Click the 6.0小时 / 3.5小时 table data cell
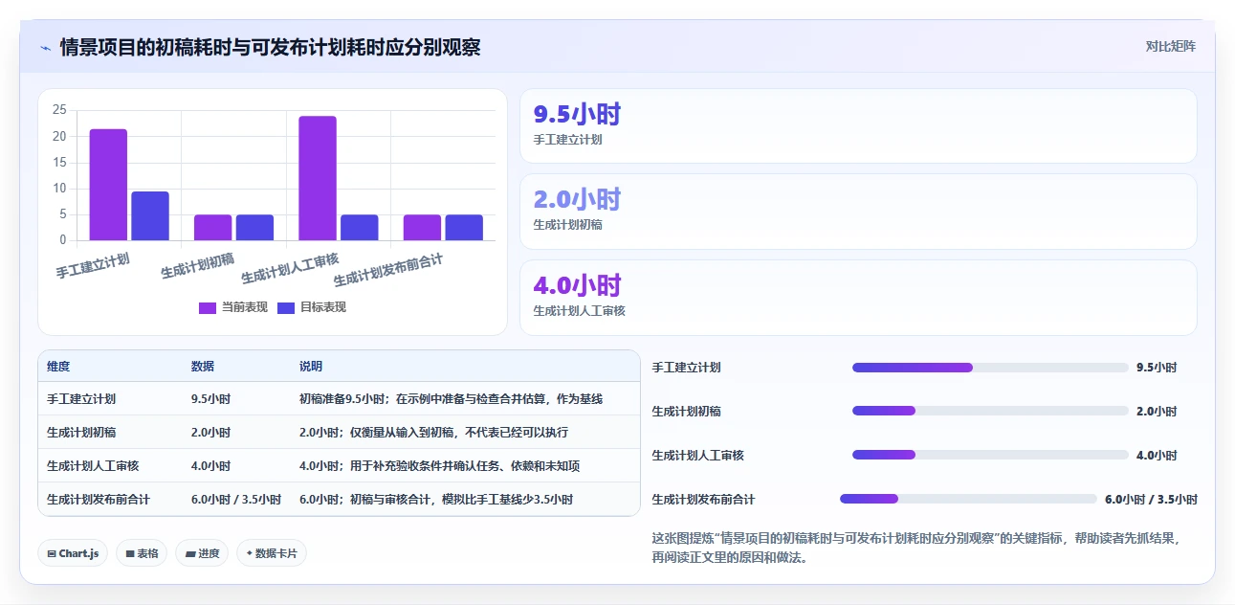Screen dimensions: 1235x605 coord(236,500)
